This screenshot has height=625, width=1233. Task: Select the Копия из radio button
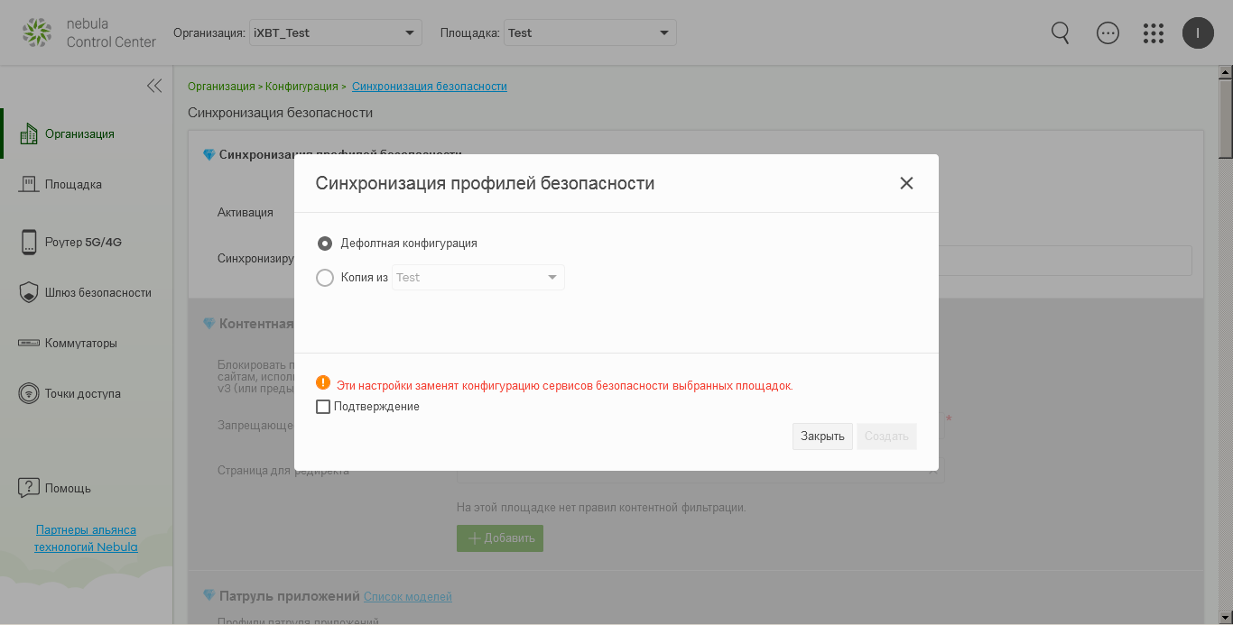[x=325, y=278]
